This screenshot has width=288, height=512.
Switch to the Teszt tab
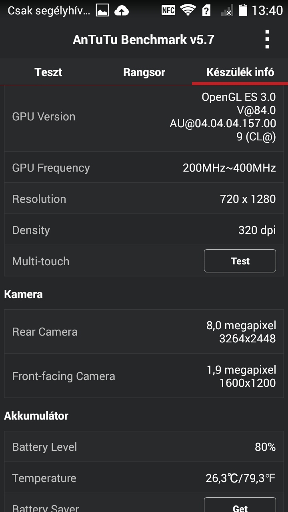coord(48,72)
